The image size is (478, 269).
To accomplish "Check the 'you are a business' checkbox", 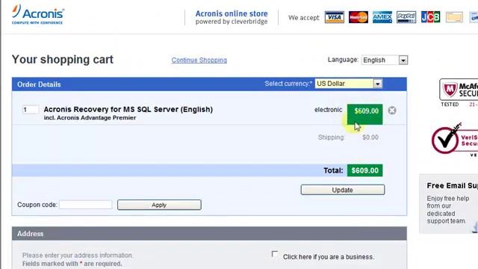I will tap(275, 254).
